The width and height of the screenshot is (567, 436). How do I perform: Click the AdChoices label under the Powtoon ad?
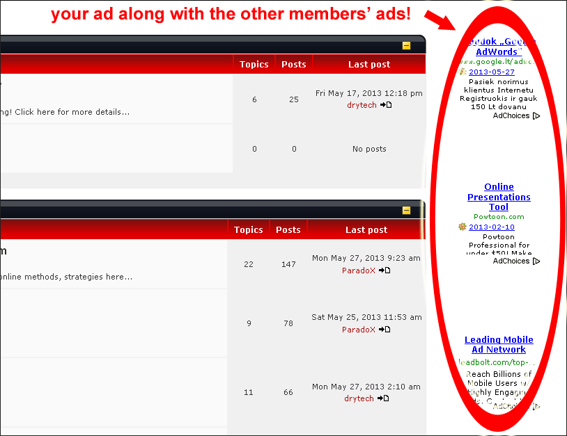(x=511, y=261)
